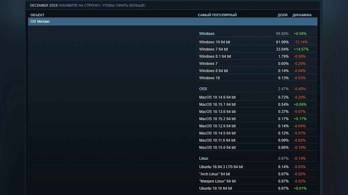This screenshot has width=348, height=195.
Task: Select the "Manjaro Linux" 64 bit row
Action: [x=217, y=181]
